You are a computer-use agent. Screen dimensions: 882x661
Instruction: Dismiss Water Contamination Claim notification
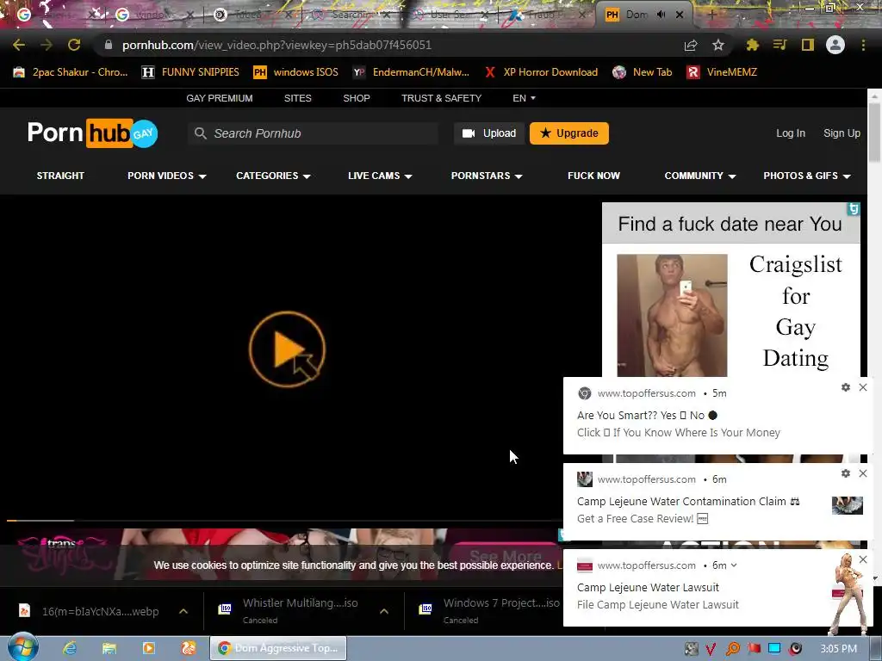click(863, 473)
